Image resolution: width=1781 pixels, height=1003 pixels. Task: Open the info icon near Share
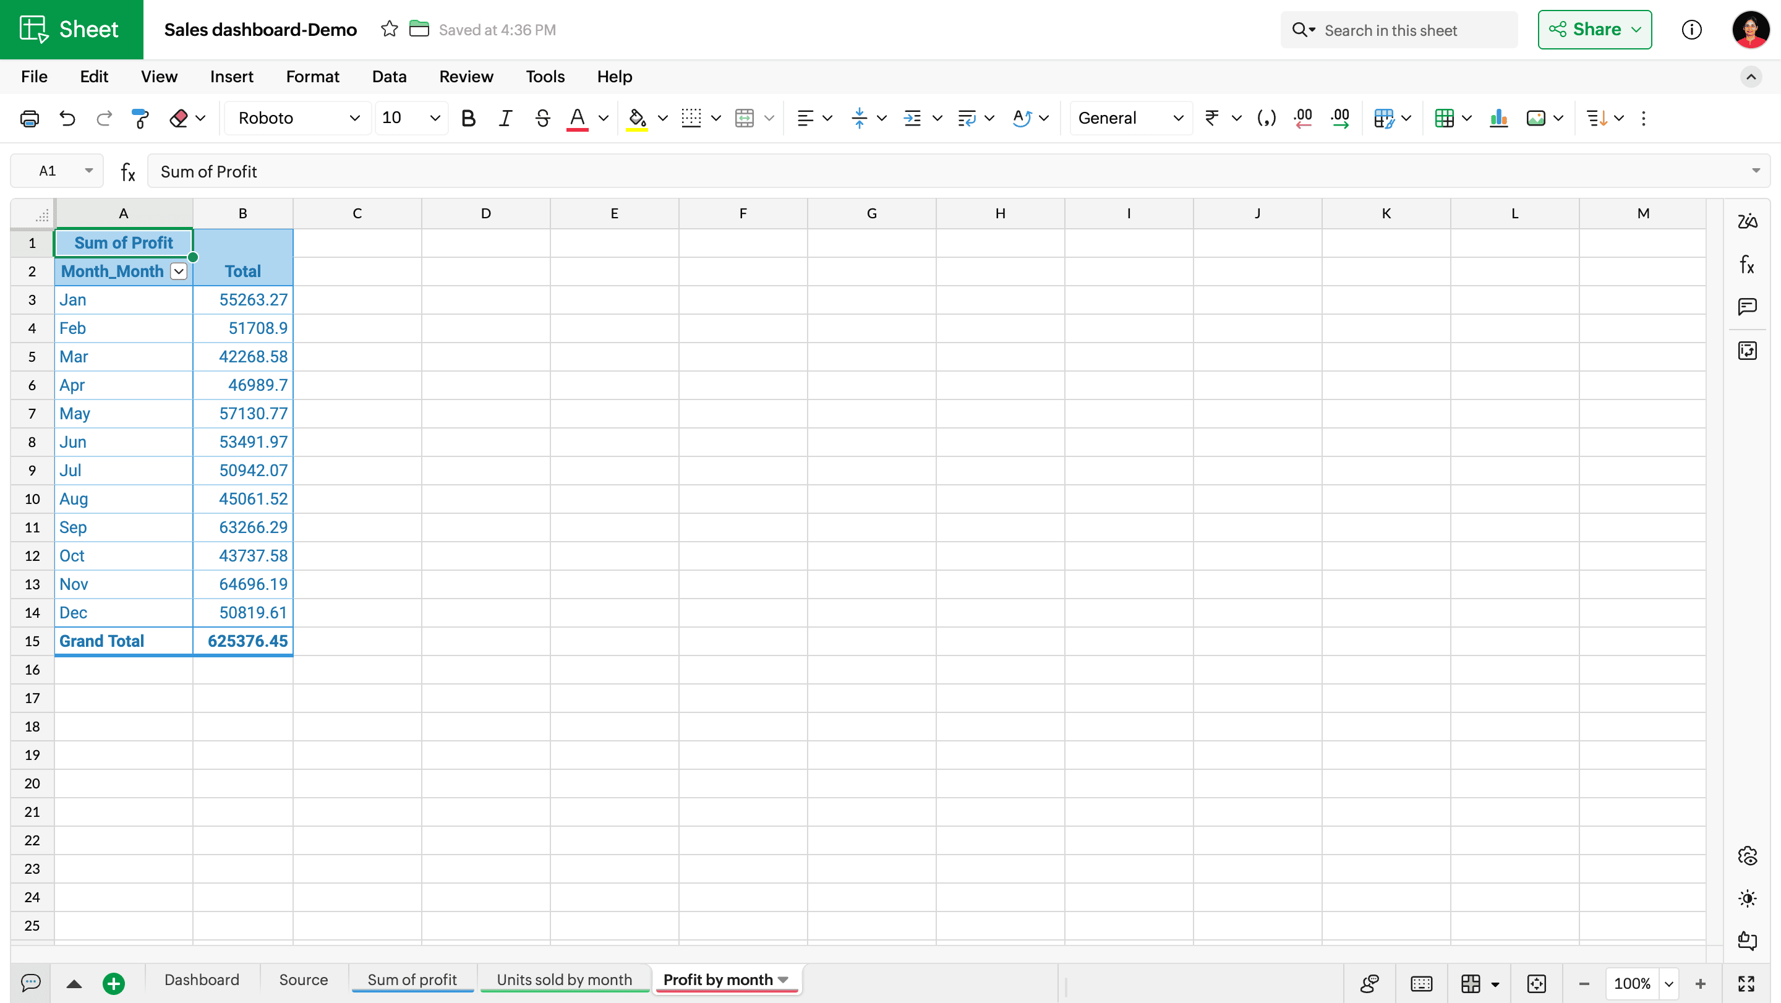click(x=1691, y=30)
